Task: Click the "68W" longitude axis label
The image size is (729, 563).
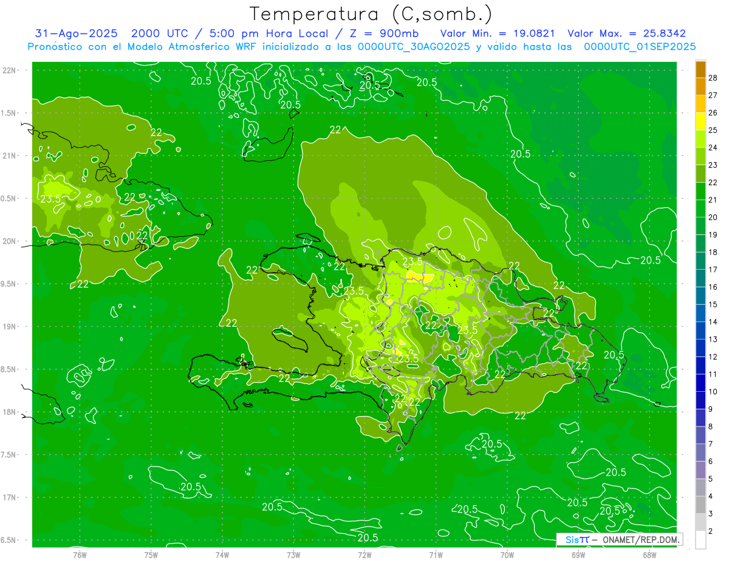Action: (649, 554)
